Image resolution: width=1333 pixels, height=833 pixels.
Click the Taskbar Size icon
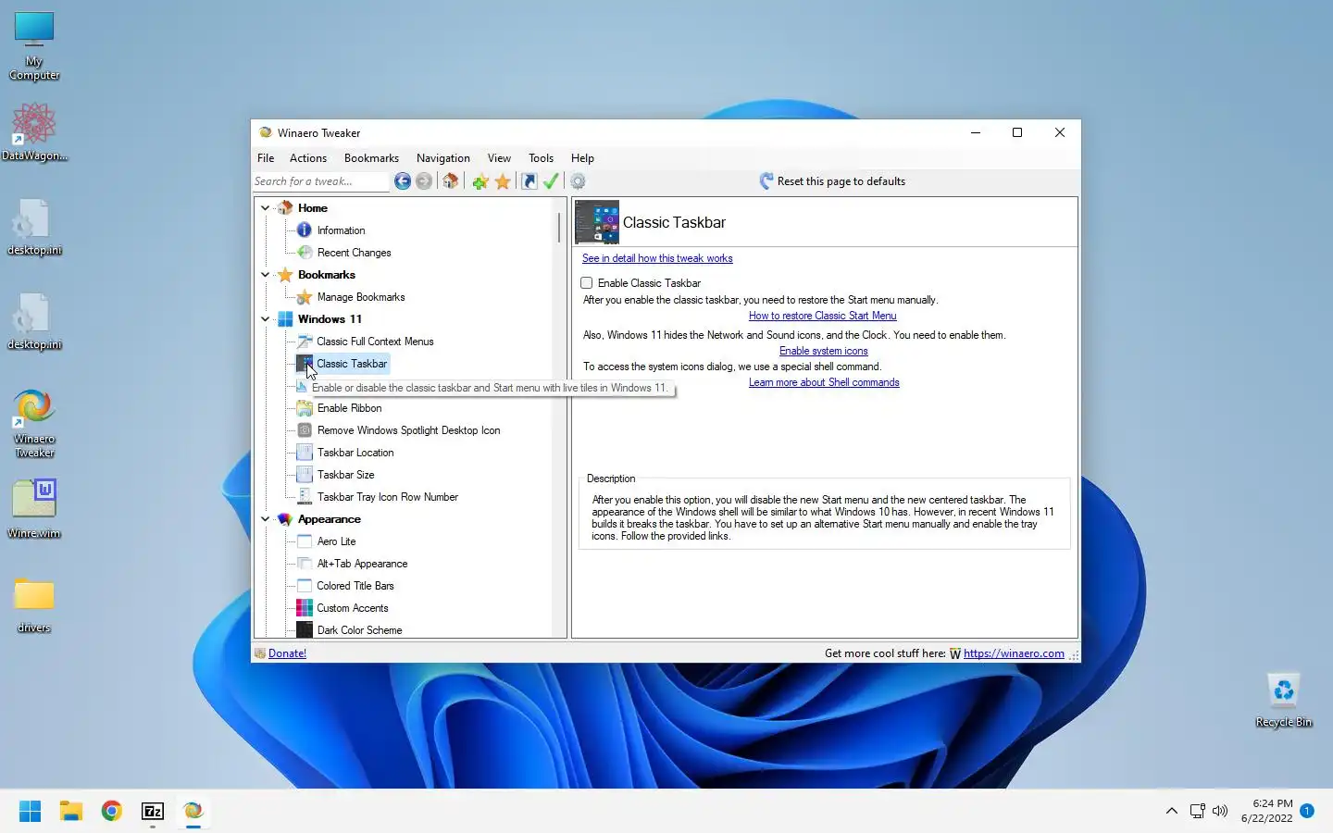(305, 475)
